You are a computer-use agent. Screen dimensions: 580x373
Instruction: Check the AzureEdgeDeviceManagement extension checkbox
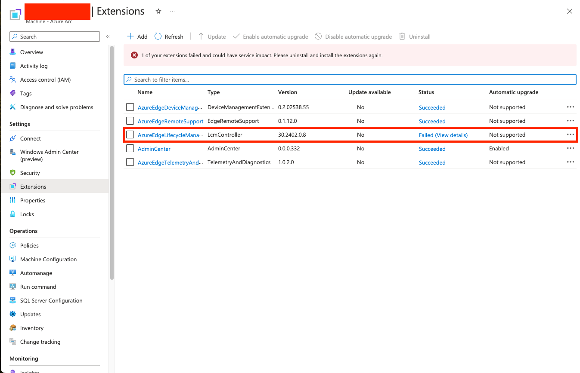[x=130, y=107]
